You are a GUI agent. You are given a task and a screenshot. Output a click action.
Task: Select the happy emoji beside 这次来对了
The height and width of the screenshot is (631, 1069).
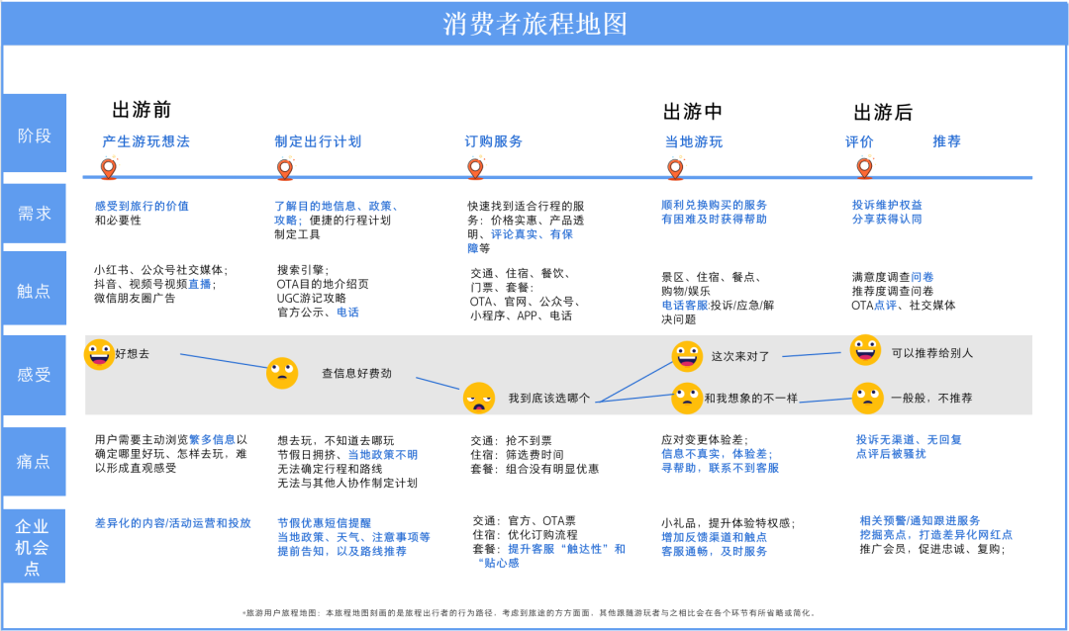[687, 356]
